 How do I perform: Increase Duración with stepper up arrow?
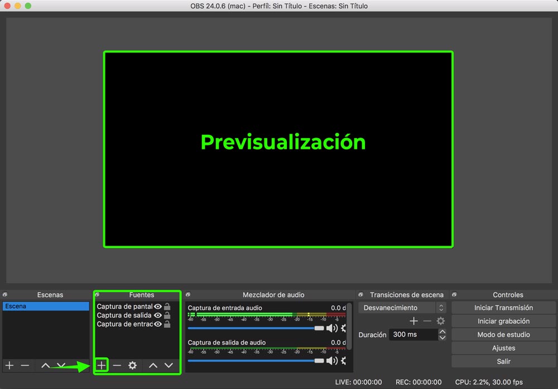point(442,332)
